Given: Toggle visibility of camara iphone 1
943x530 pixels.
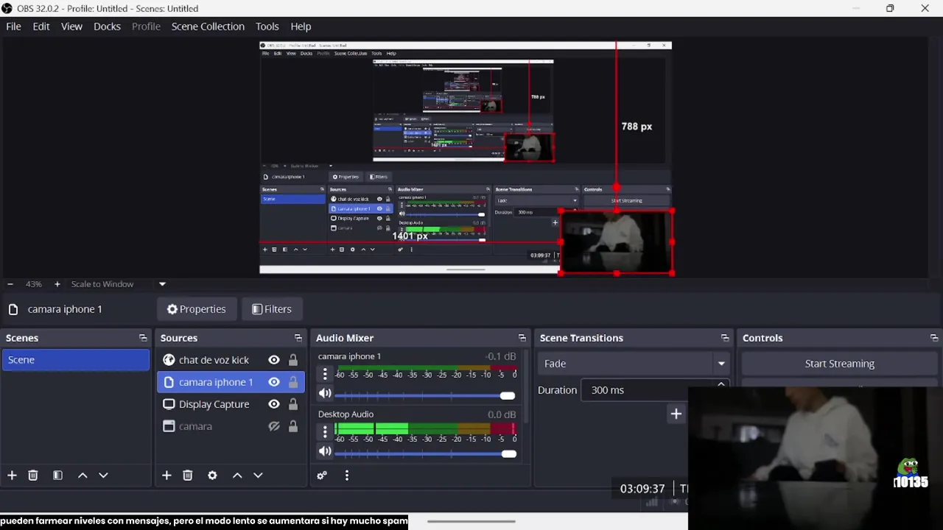Looking at the screenshot, I should pos(274,382).
